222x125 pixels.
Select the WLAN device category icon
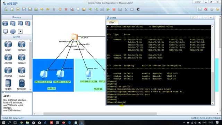pyautogui.click(x=20, y=23)
